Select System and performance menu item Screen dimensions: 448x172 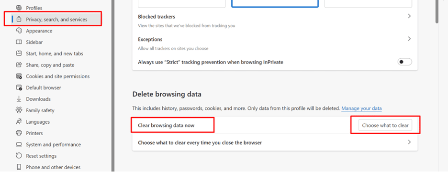click(x=54, y=145)
